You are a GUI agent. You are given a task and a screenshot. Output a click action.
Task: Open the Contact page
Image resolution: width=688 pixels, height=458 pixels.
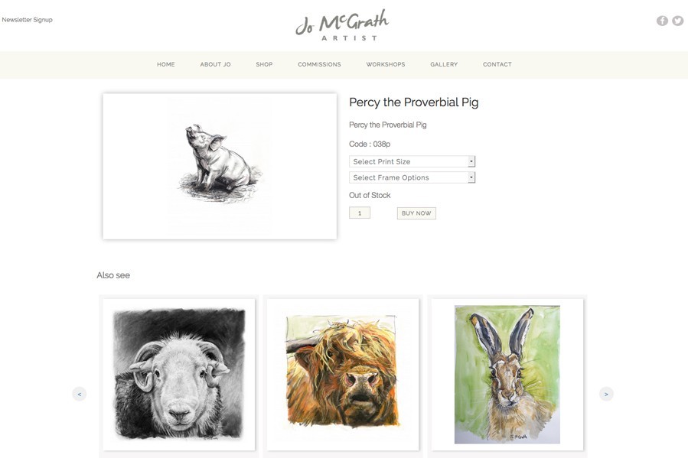pos(497,64)
